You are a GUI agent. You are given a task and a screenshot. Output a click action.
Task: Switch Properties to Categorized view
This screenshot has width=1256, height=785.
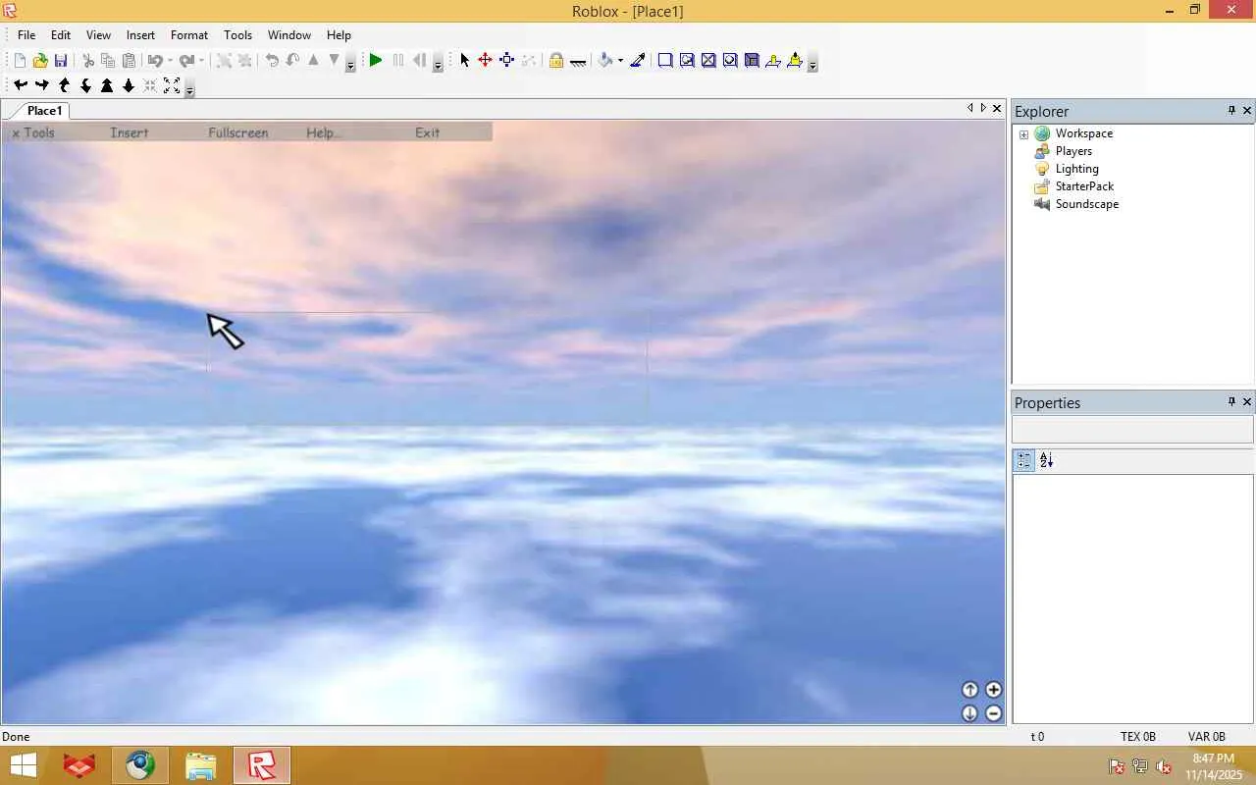[x=1024, y=460]
